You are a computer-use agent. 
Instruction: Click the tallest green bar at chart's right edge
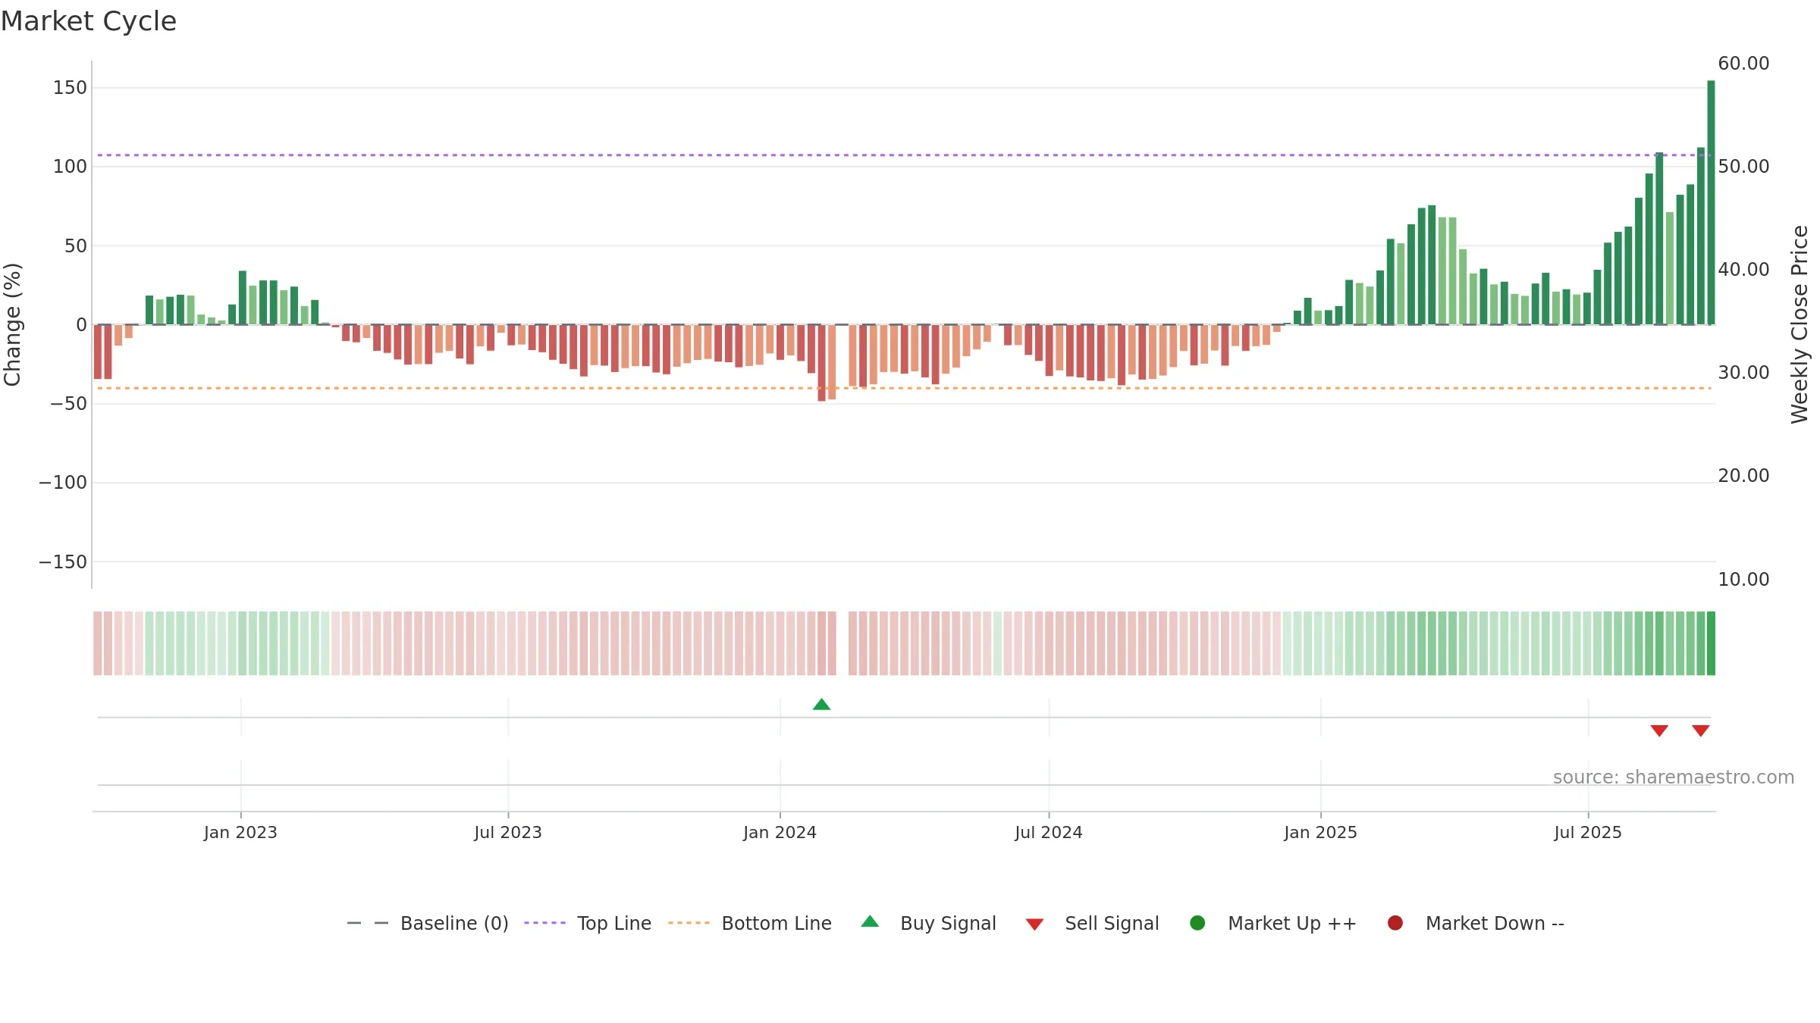point(1711,202)
